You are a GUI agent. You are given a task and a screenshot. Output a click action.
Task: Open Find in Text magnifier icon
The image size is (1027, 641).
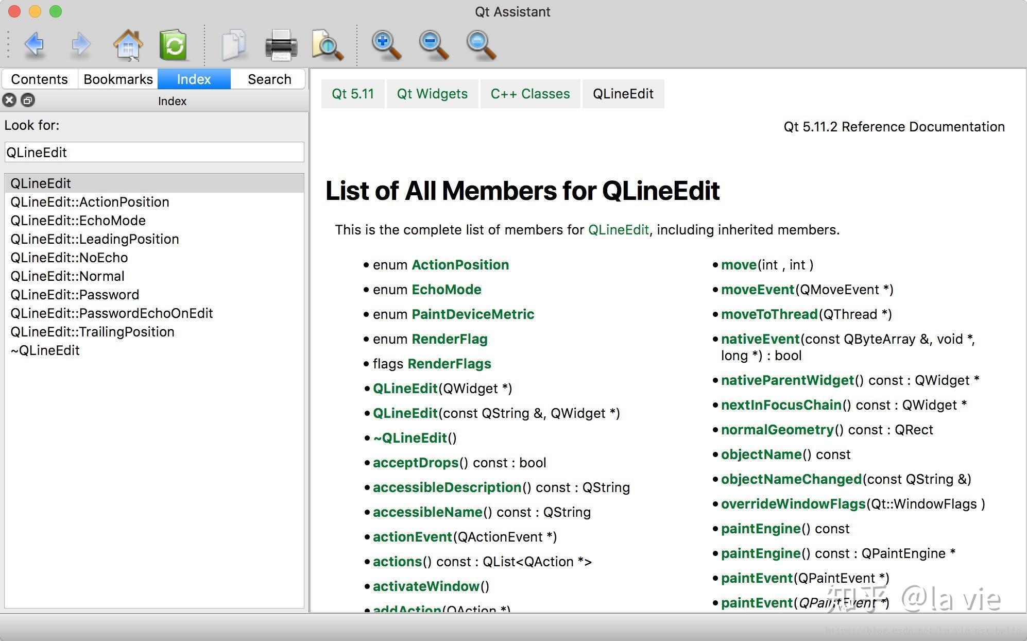328,45
